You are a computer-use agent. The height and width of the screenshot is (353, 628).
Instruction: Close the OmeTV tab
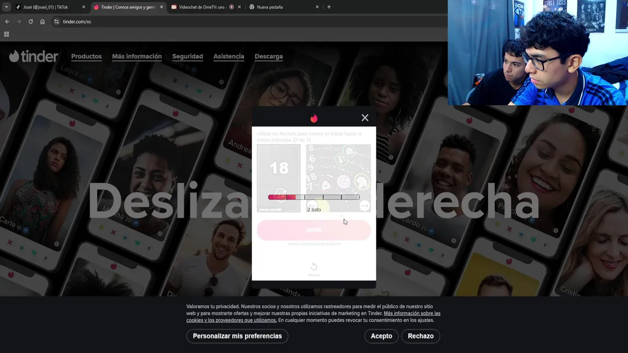pyautogui.click(x=239, y=7)
